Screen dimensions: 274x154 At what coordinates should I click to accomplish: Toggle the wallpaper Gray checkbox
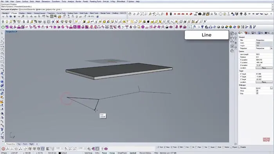click(x=257, y=93)
